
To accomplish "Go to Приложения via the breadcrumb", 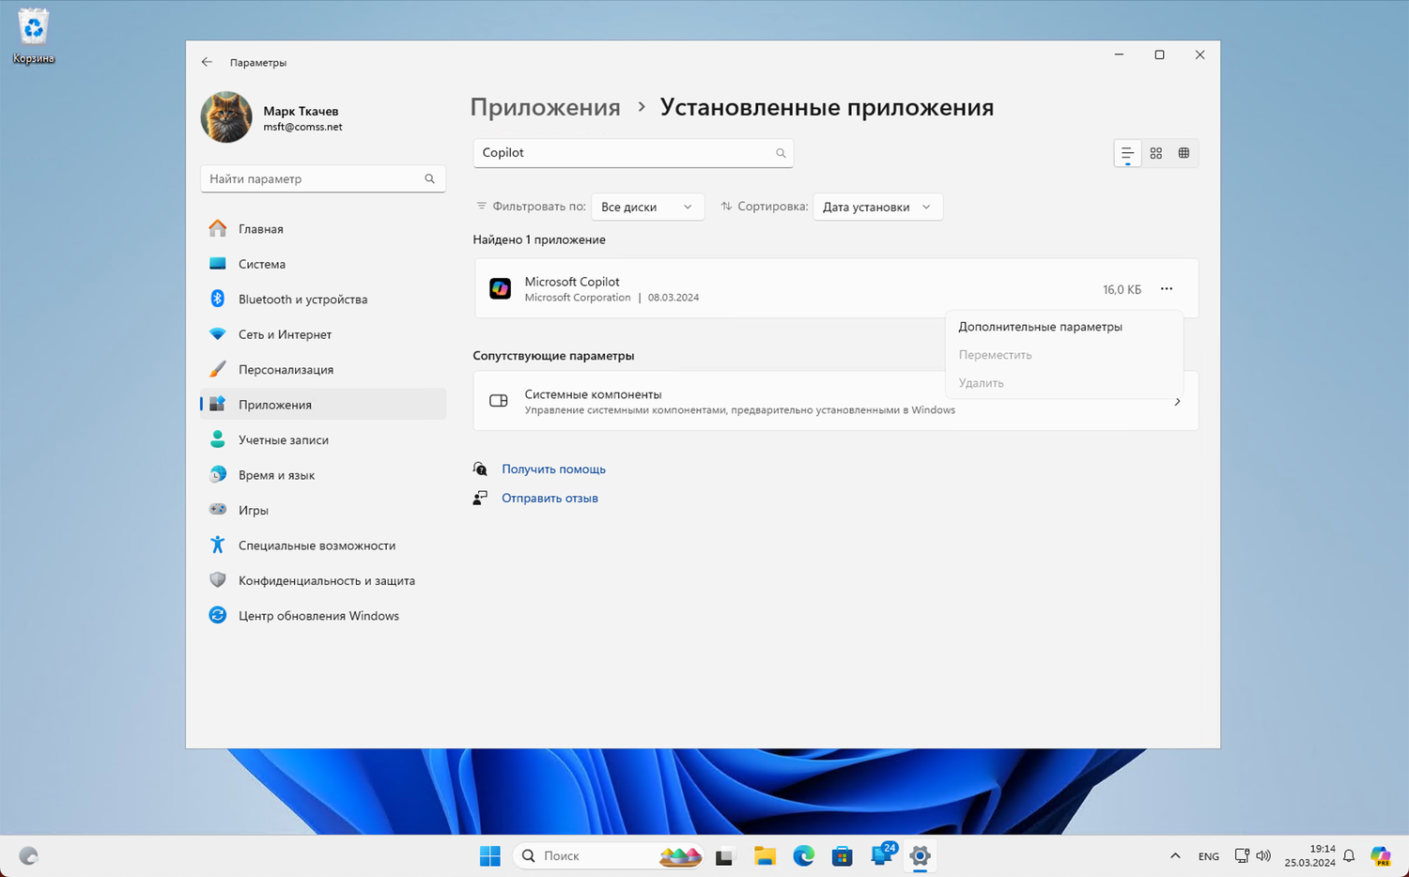I will 545,107.
